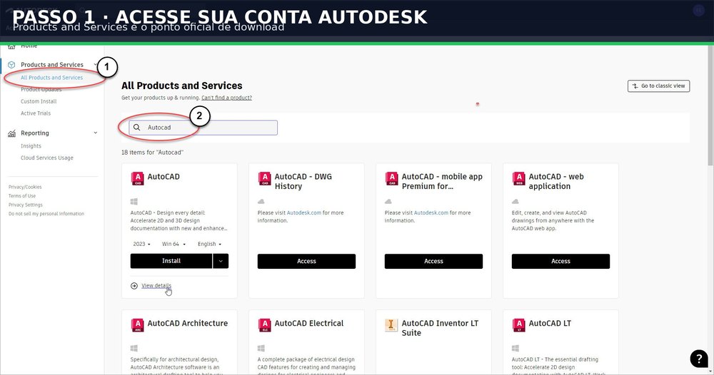
Task: Click Reporting sidebar heading
Action: [x=34, y=133]
